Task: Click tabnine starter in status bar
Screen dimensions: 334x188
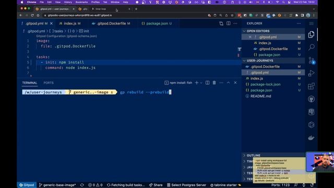Action: coord(225,185)
